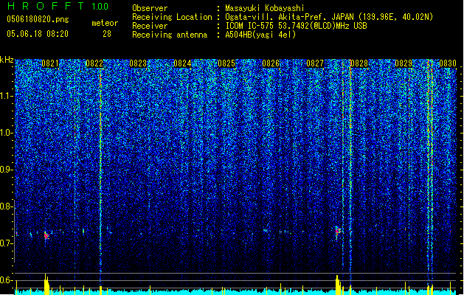Click the 0829 time marker

coord(404,63)
